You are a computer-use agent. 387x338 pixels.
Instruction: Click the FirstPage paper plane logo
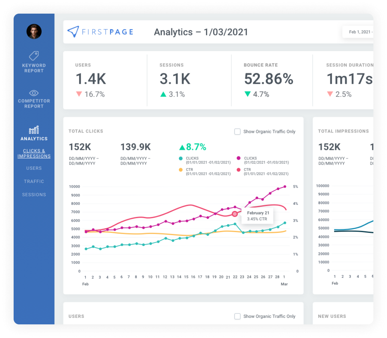(73, 32)
